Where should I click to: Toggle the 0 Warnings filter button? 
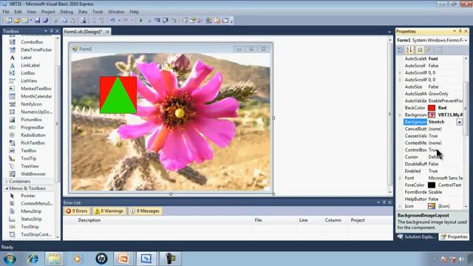click(x=109, y=211)
